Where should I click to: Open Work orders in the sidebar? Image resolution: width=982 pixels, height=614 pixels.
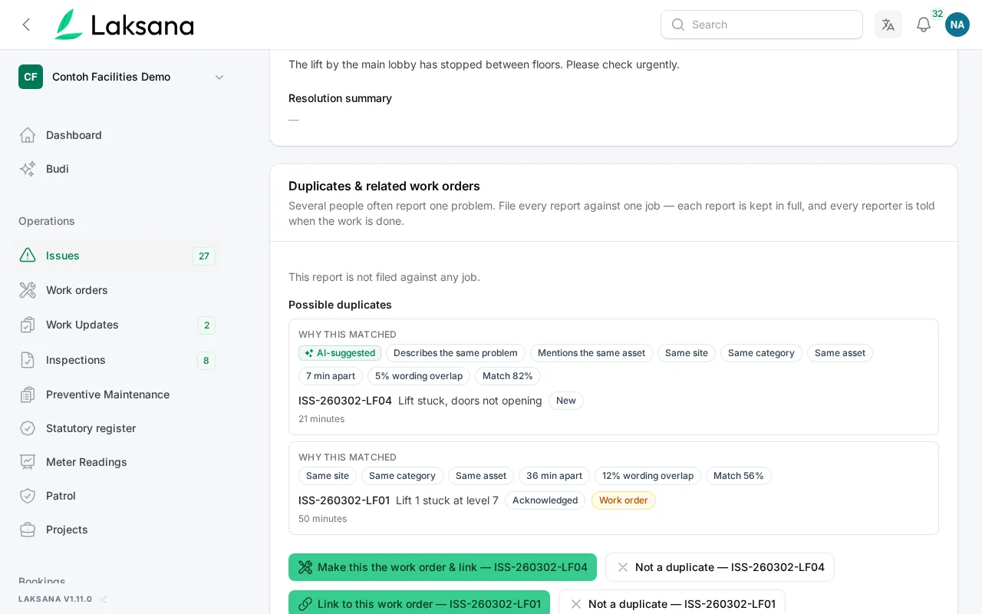pyautogui.click(x=117, y=290)
